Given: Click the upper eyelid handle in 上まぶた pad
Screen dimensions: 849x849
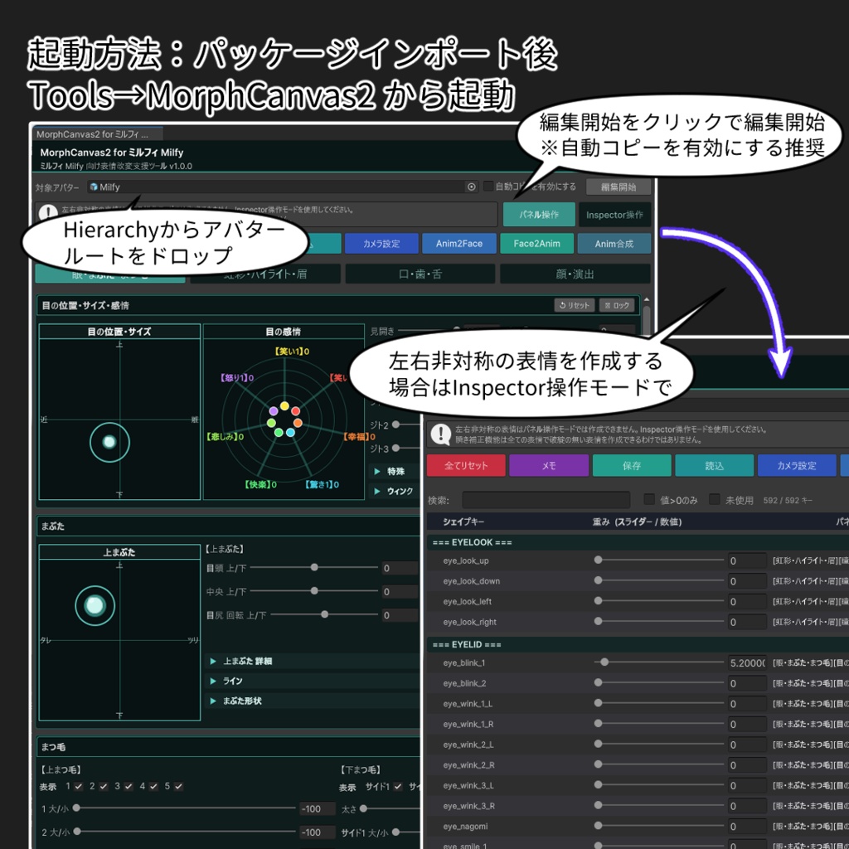Looking at the screenshot, I should point(95,604).
